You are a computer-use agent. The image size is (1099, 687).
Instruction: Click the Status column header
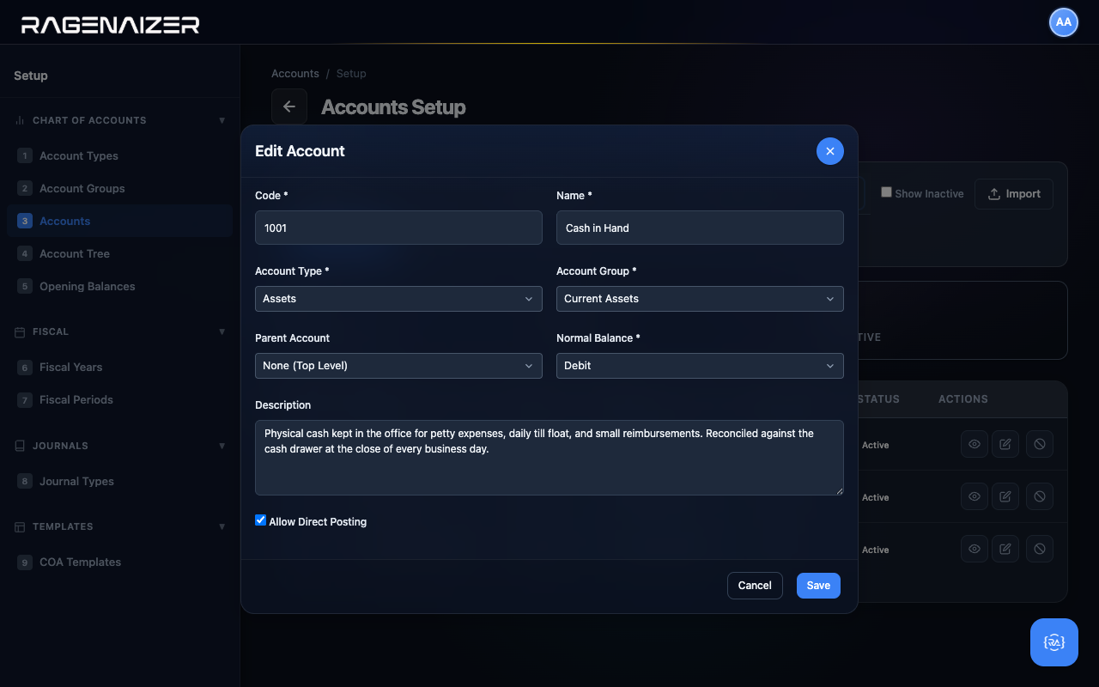[878, 399]
